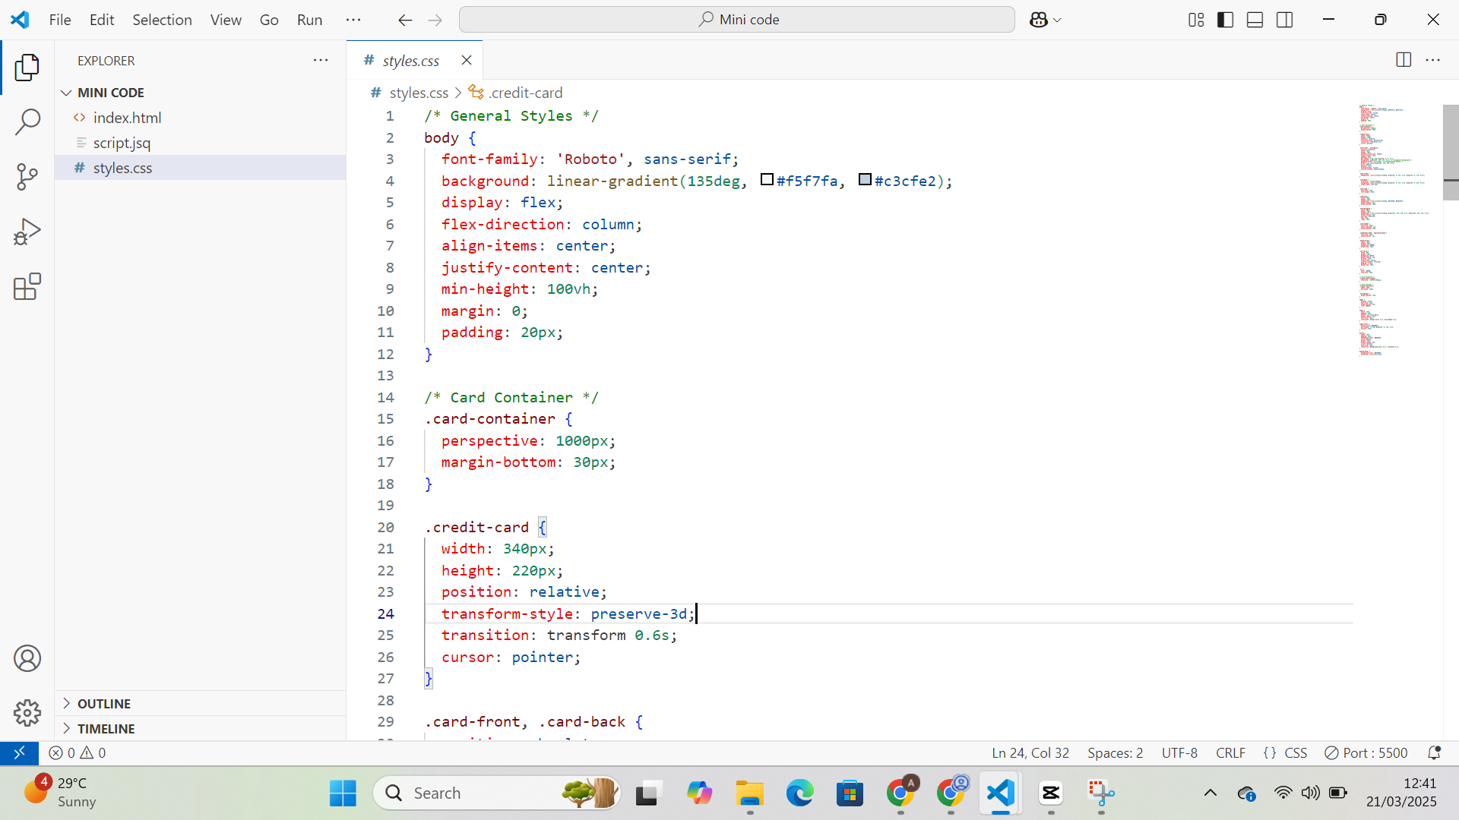Open the Accounts icon in Activity Bar
The image size is (1459, 820).
(x=27, y=658)
